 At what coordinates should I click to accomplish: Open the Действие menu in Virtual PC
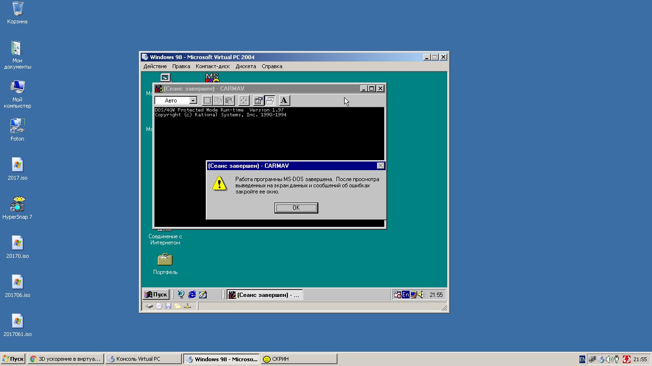pyautogui.click(x=155, y=66)
